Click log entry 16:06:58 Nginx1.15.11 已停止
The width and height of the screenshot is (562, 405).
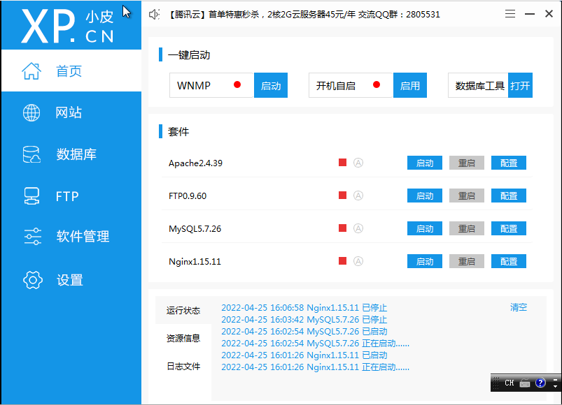pos(304,307)
